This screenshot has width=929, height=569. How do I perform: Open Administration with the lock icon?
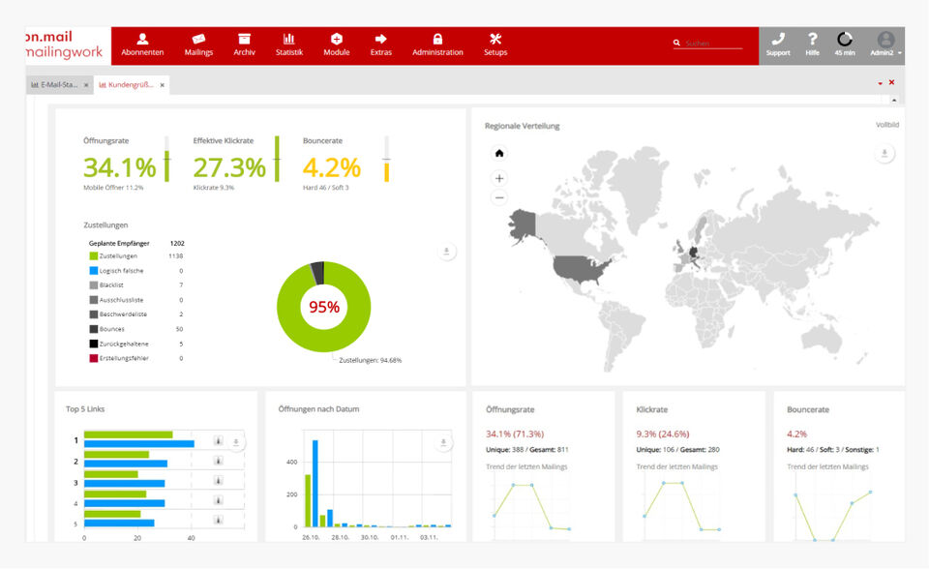[x=437, y=45]
